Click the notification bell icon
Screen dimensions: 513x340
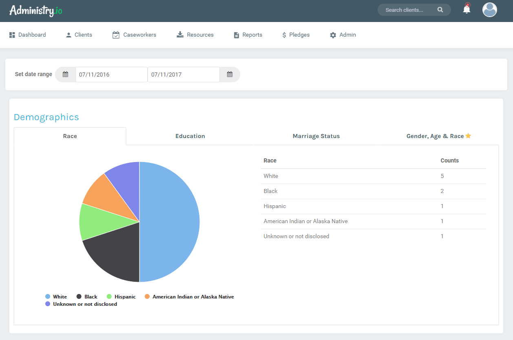pyautogui.click(x=467, y=9)
